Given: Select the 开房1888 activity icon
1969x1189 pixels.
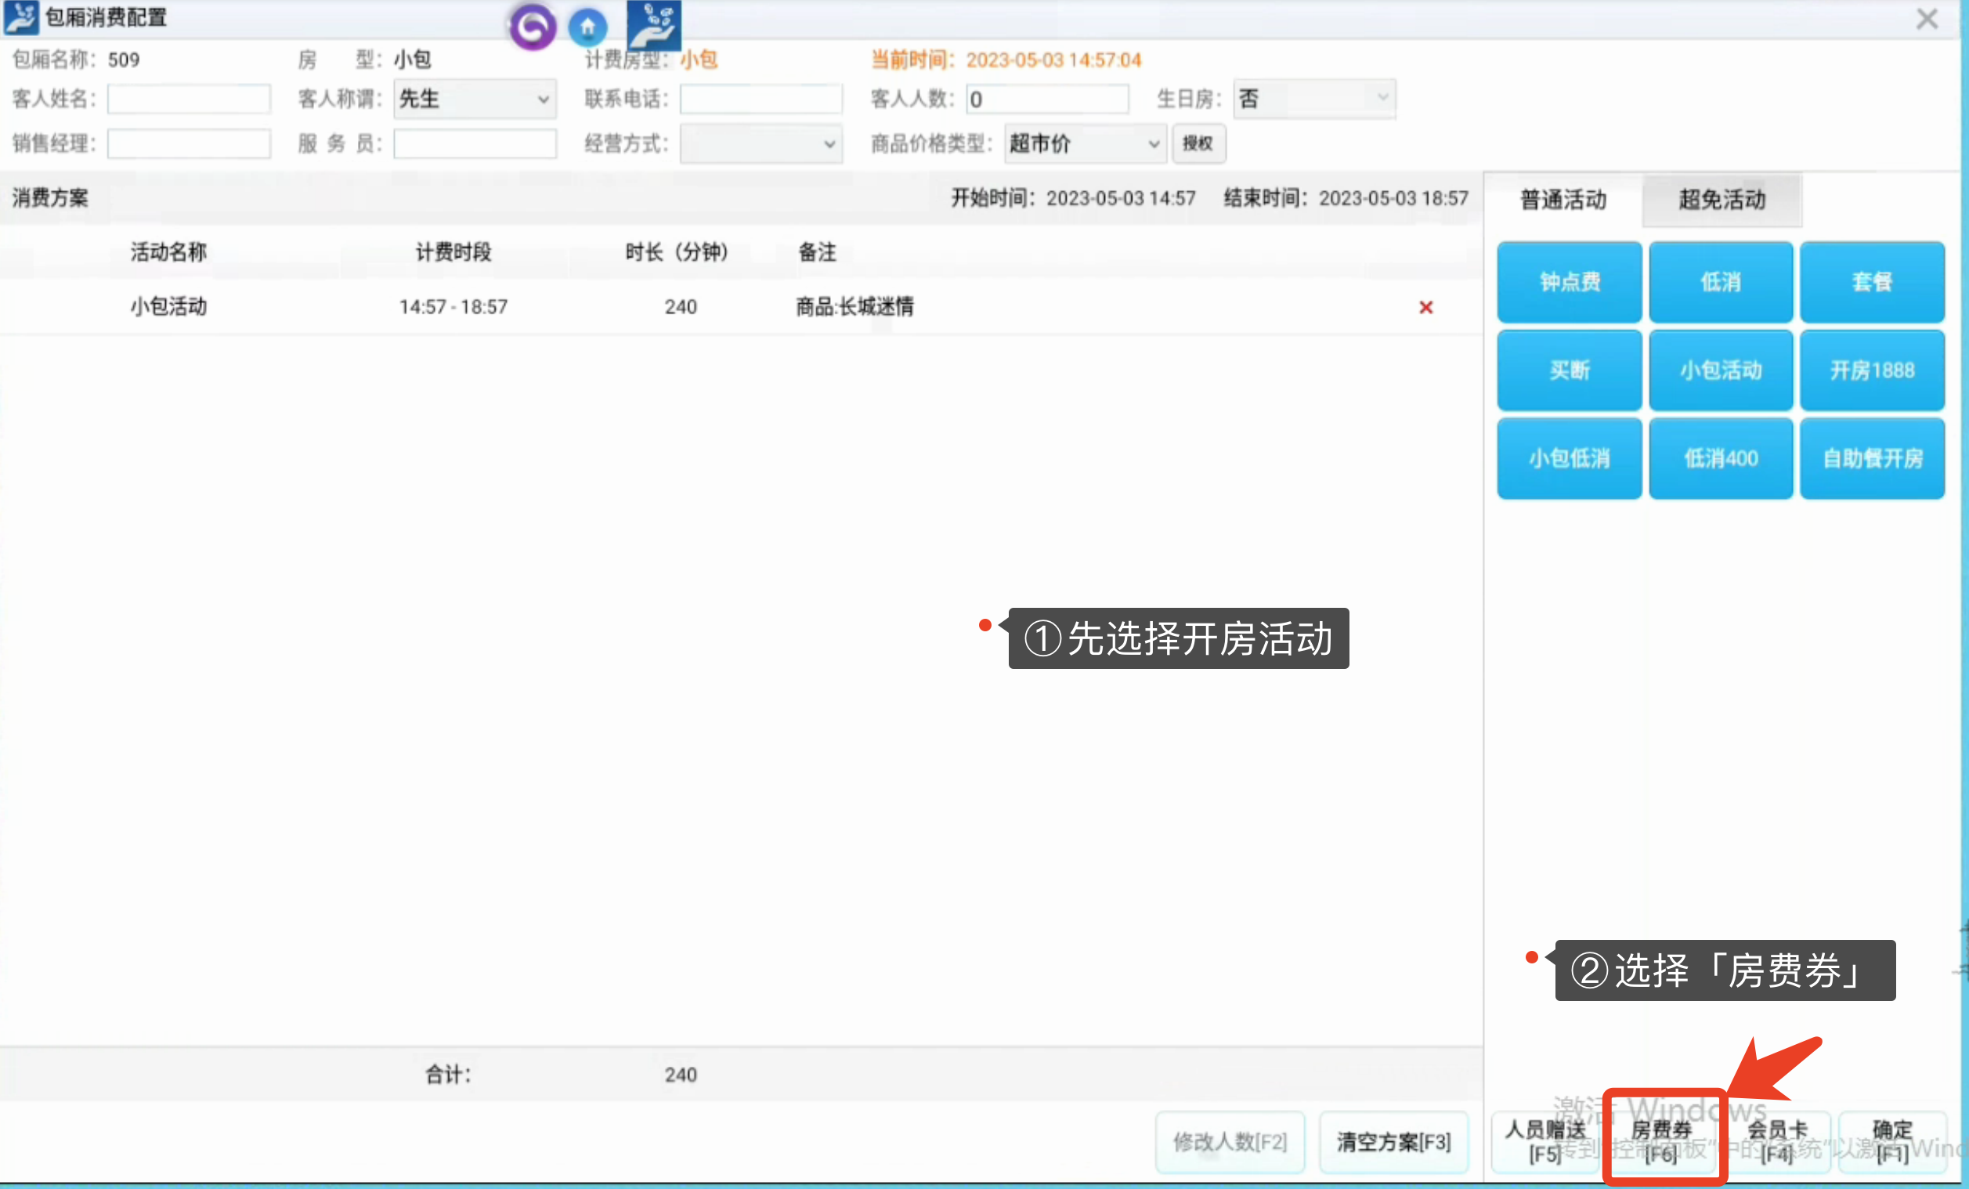Looking at the screenshot, I should [1872, 370].
